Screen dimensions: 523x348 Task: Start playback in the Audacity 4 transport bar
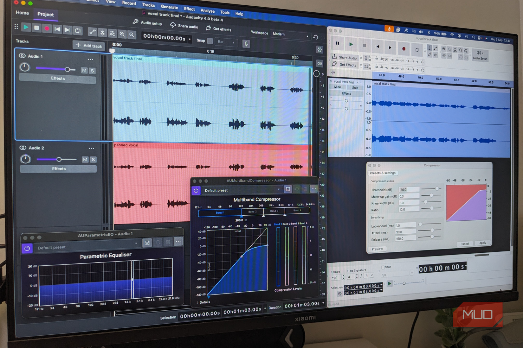[26, 27]
